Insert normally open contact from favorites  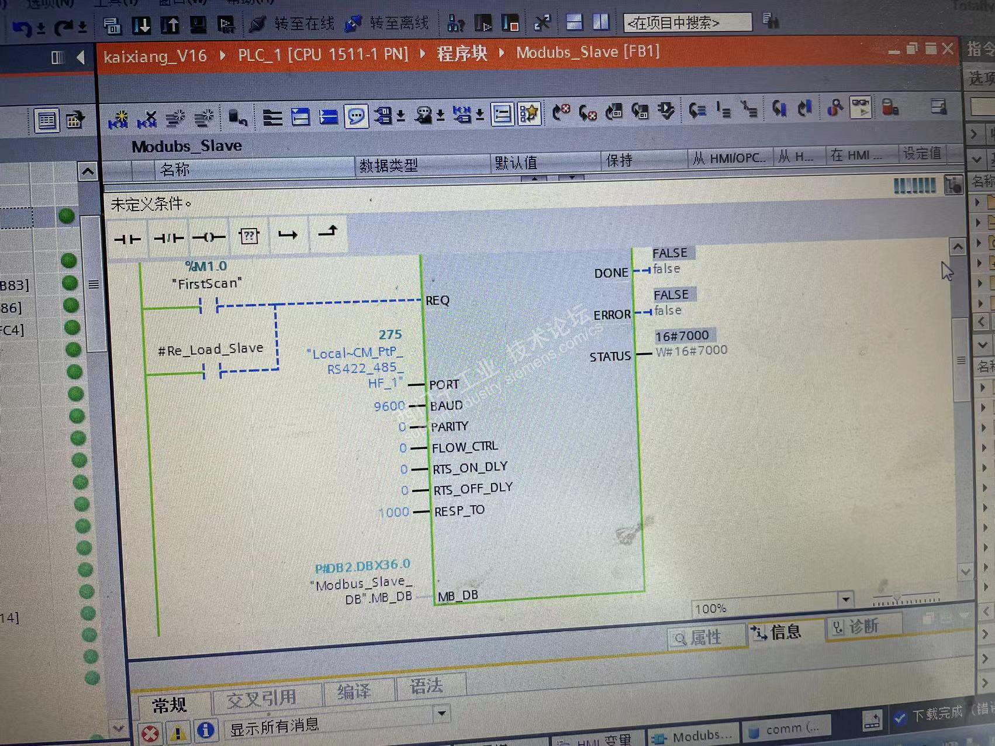(127, 239)
